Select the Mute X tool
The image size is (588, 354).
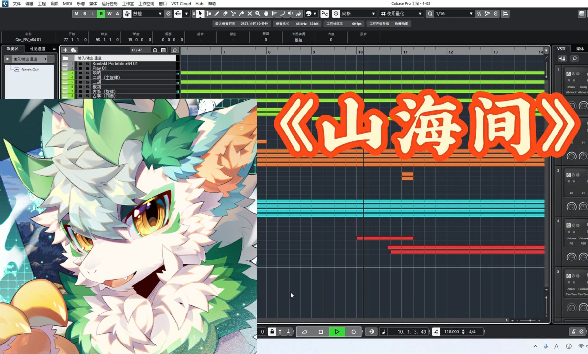tap(250, 14)
